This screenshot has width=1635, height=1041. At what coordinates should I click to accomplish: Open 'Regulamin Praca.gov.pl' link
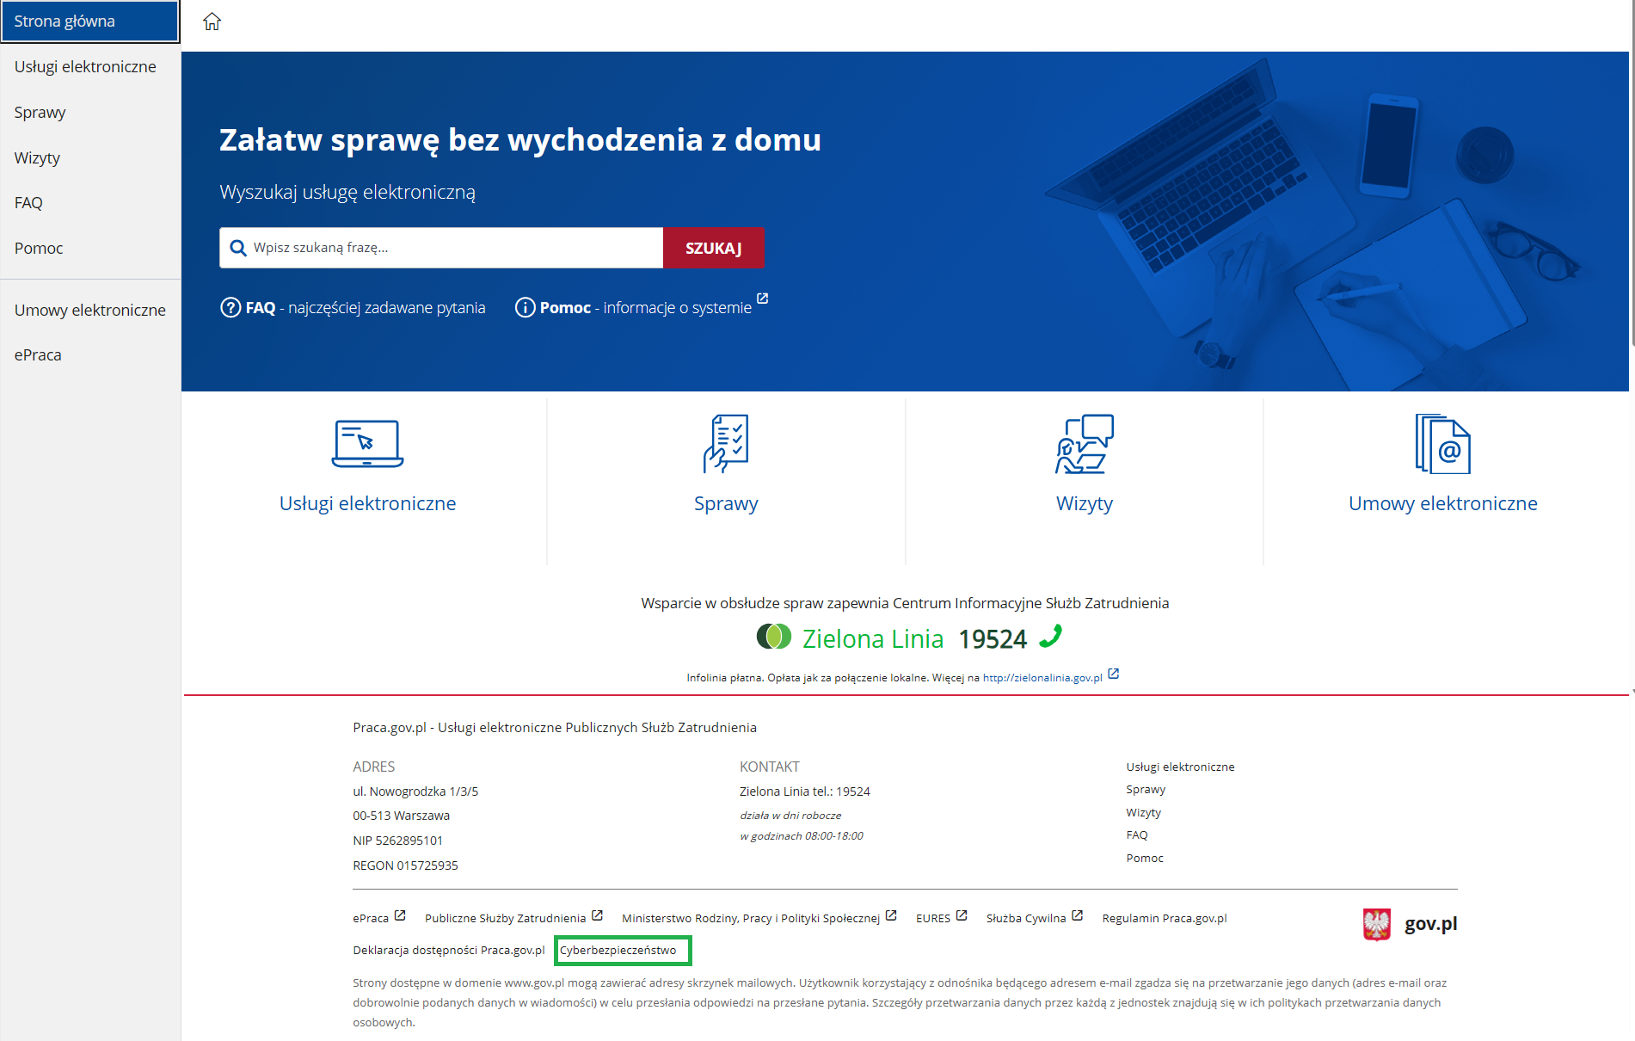[x=1165, y=918]
